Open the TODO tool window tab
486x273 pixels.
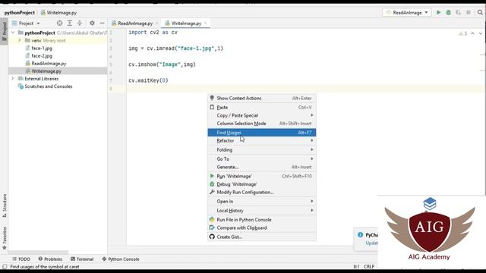click(21, 259)
